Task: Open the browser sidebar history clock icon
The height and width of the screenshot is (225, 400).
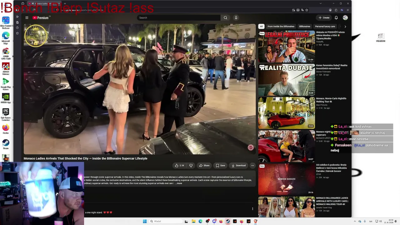Action: pos(17,27)
